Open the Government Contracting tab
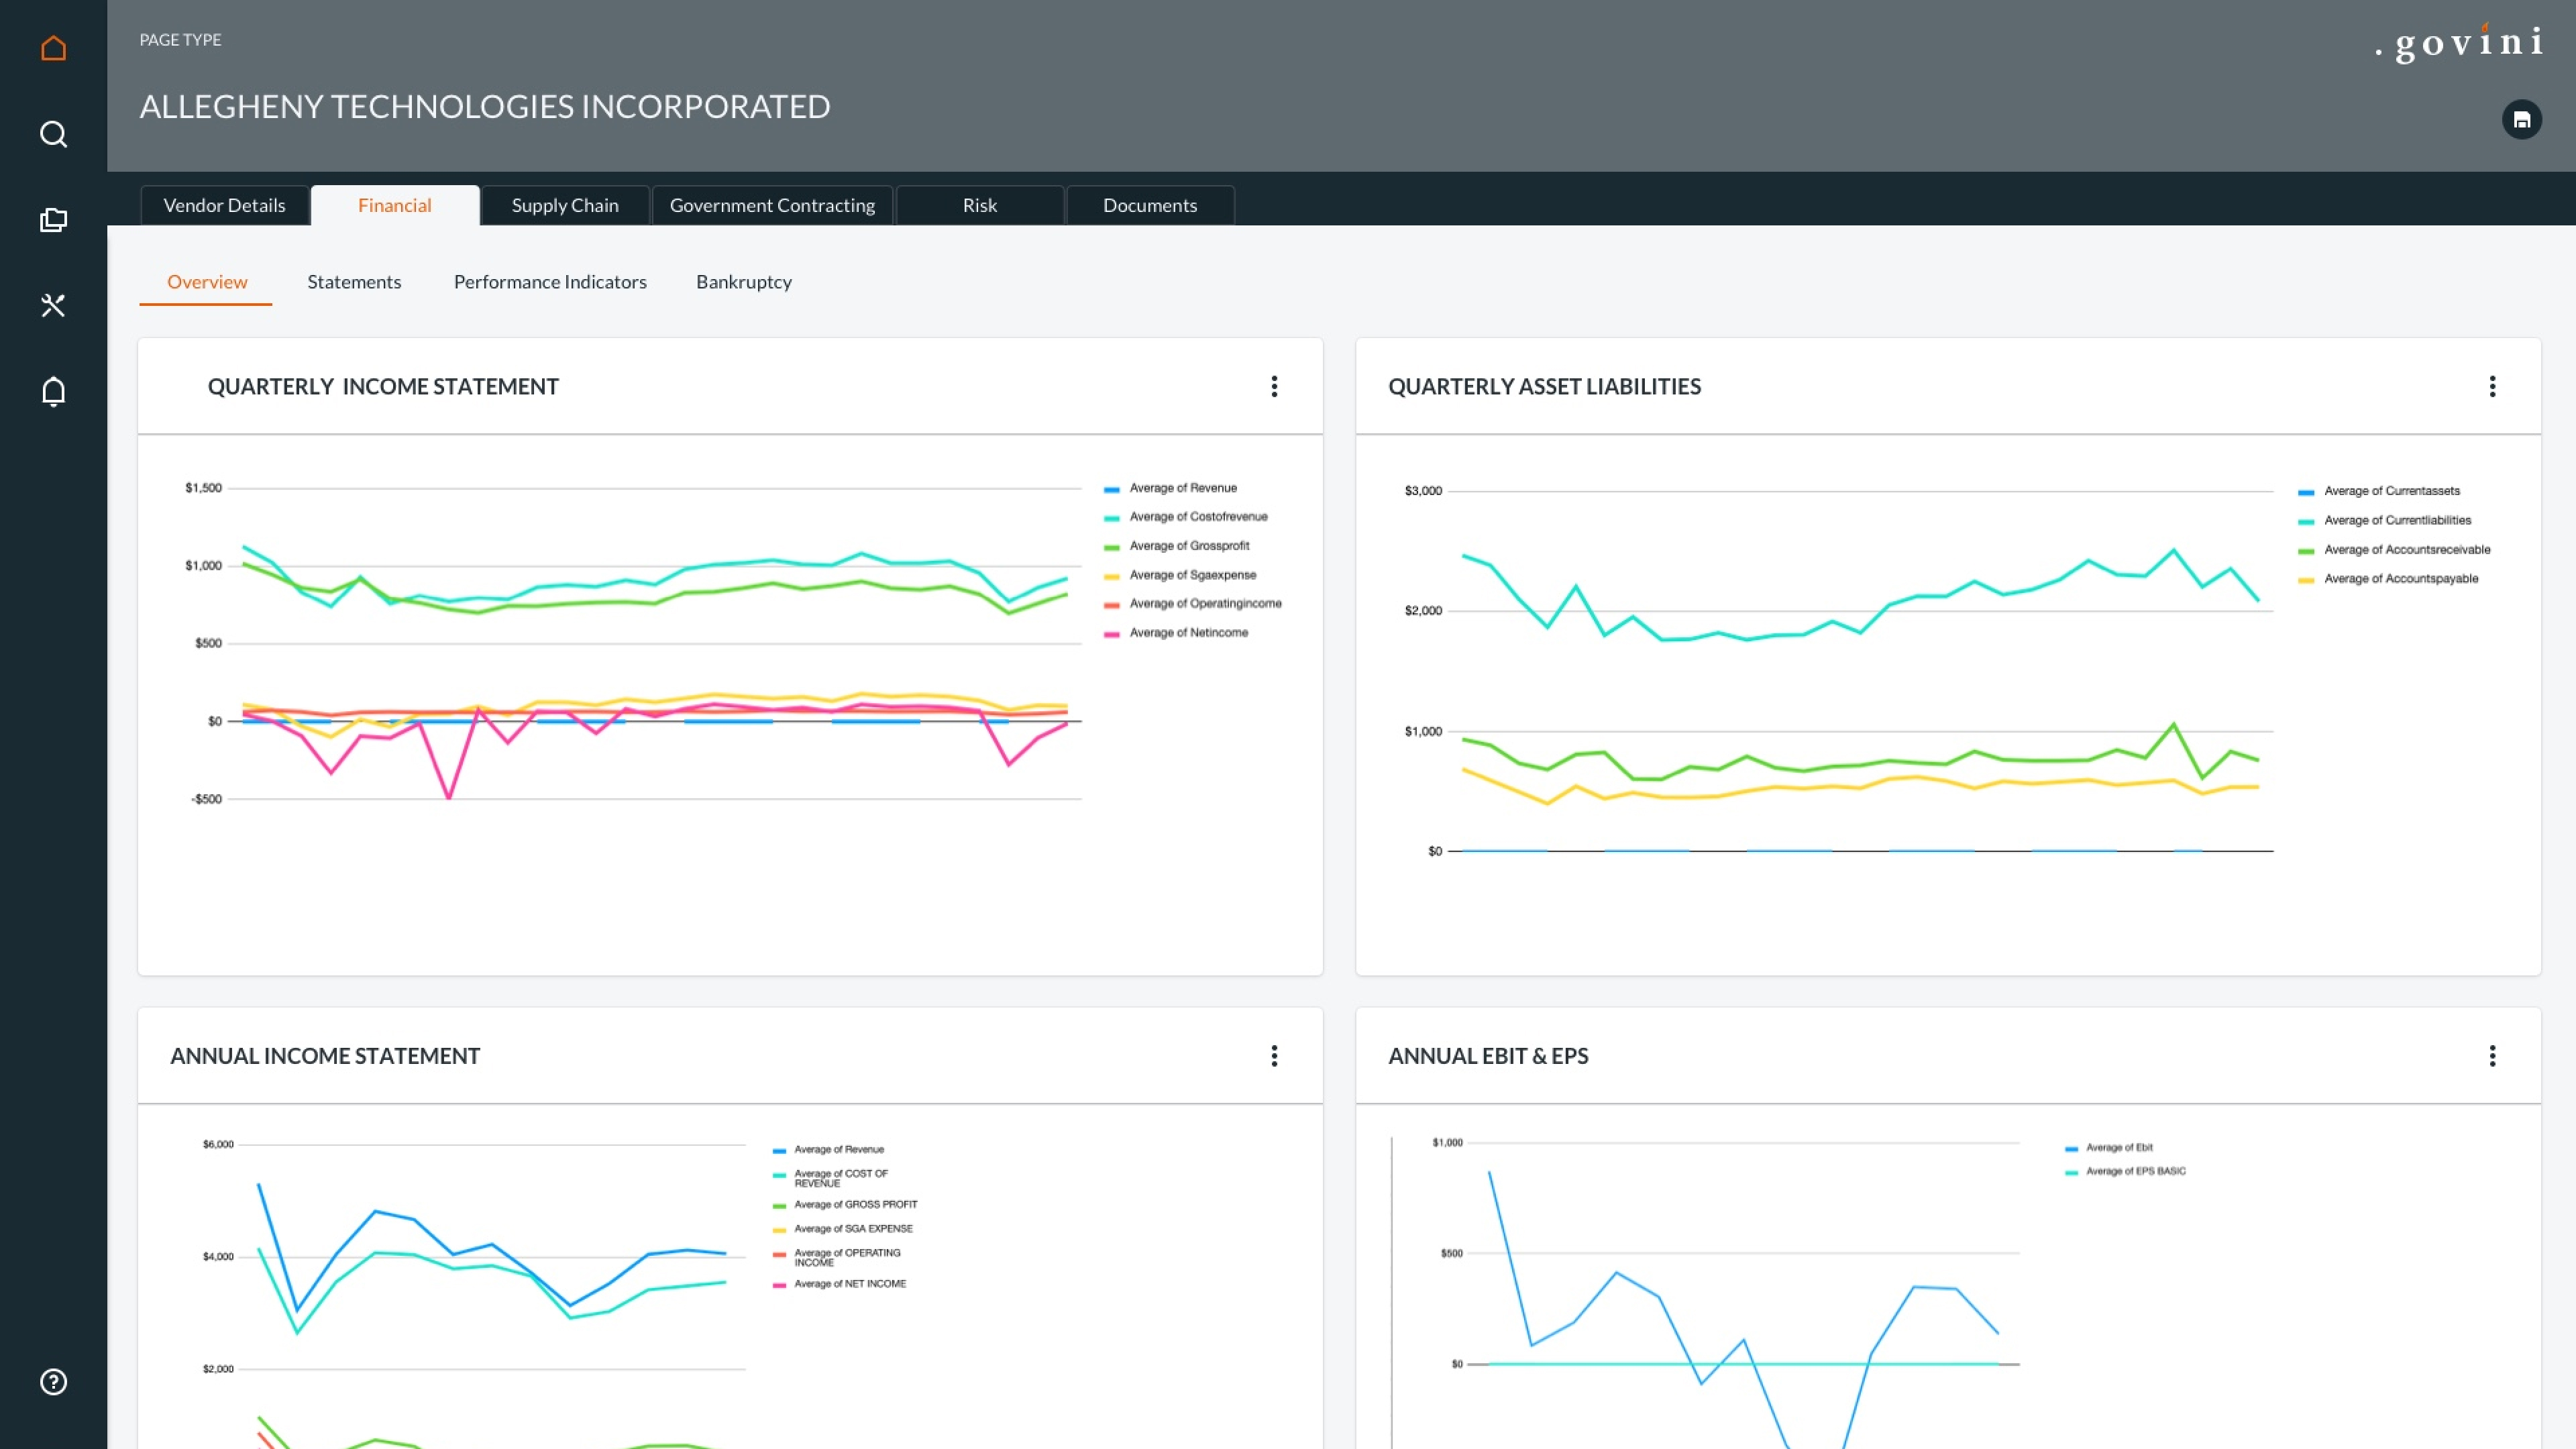 click(772, 205)
